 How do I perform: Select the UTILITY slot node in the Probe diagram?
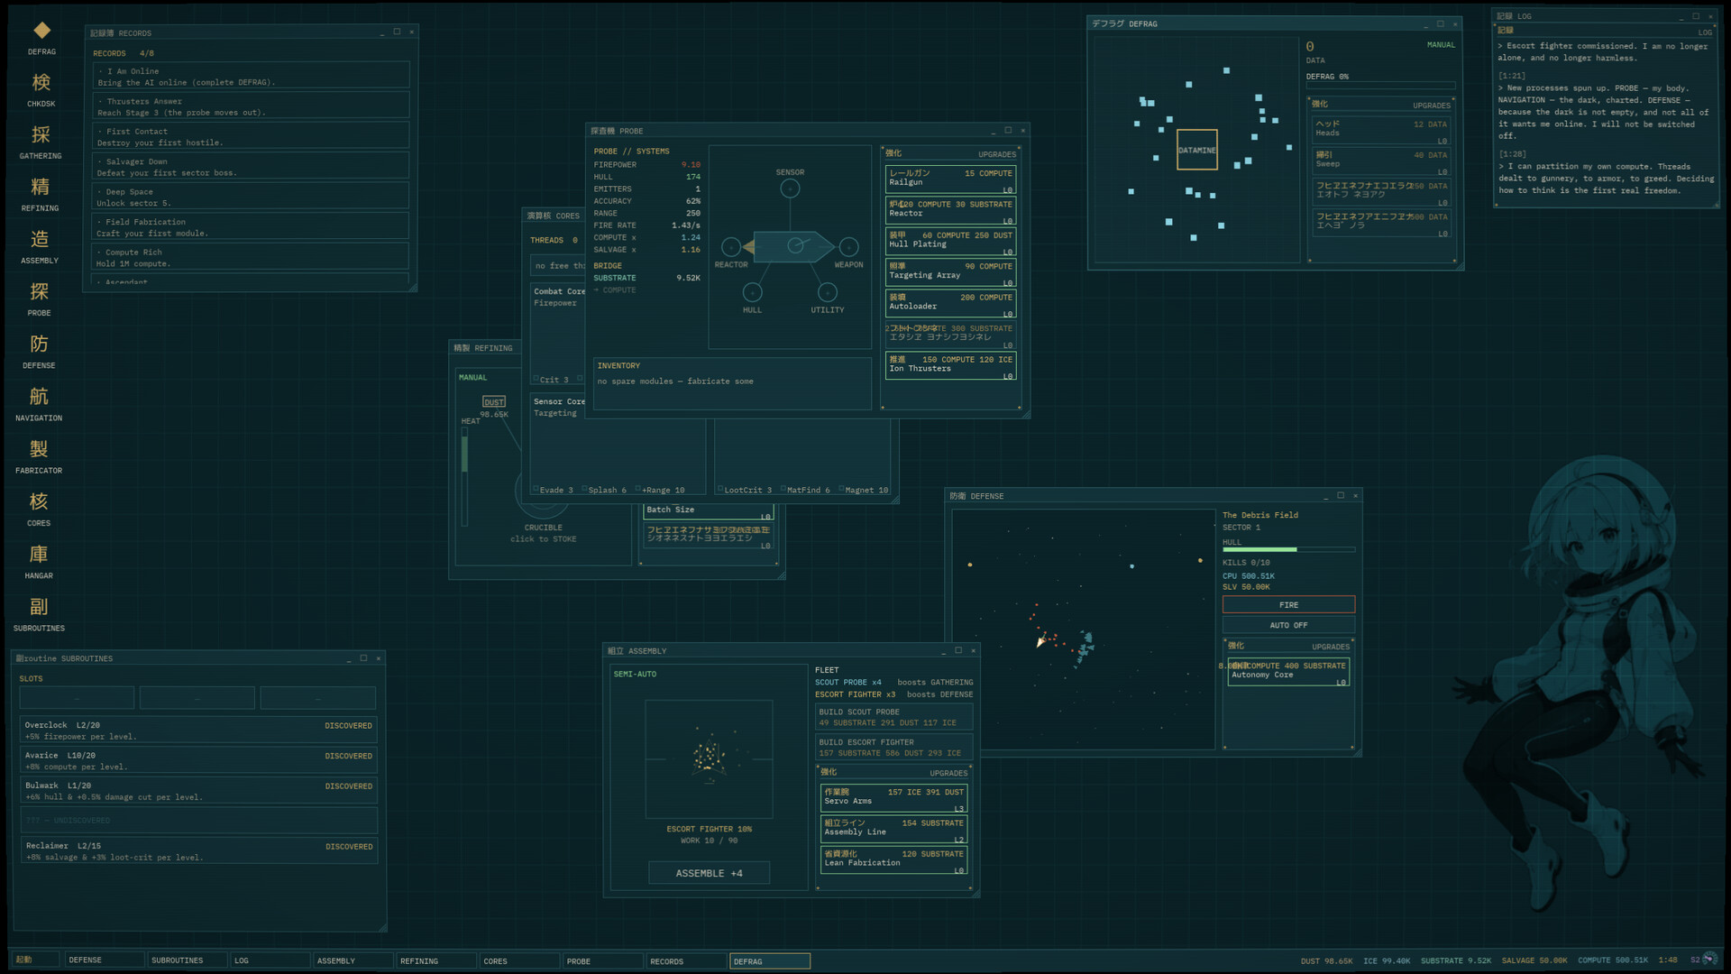(x=828, y=292)
